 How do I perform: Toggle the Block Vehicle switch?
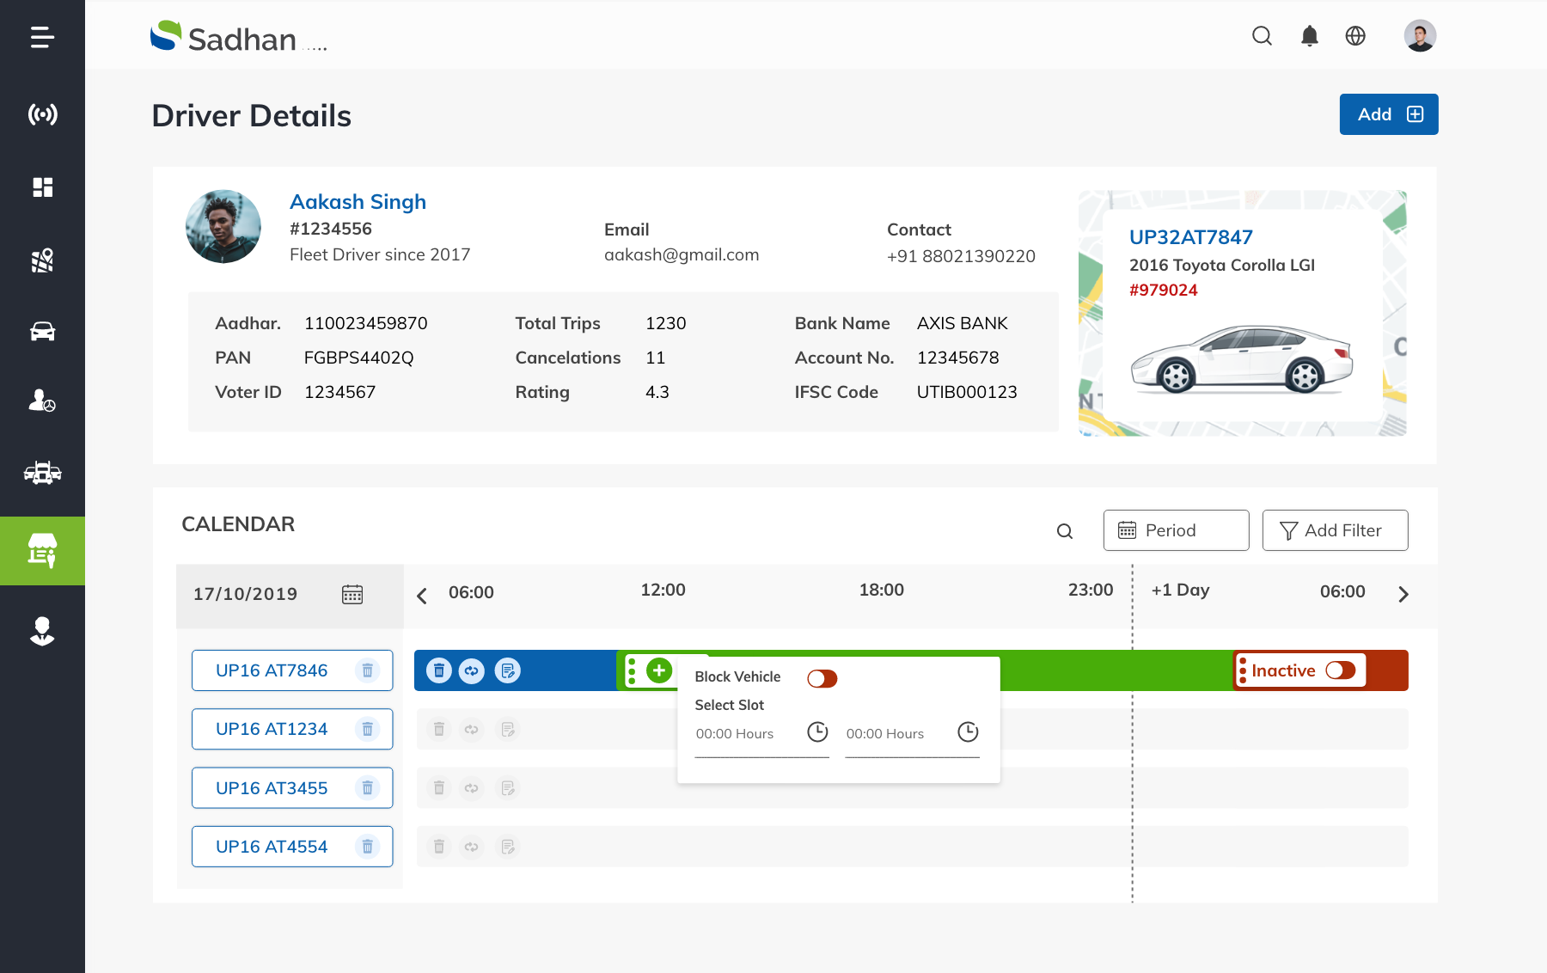point(822,679)
